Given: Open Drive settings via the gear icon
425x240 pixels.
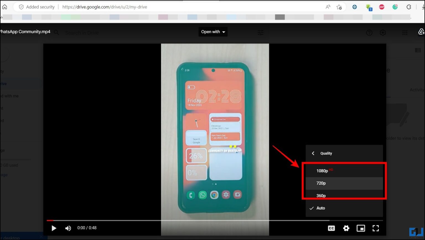Looking at the screenshot, I should 383,32.
